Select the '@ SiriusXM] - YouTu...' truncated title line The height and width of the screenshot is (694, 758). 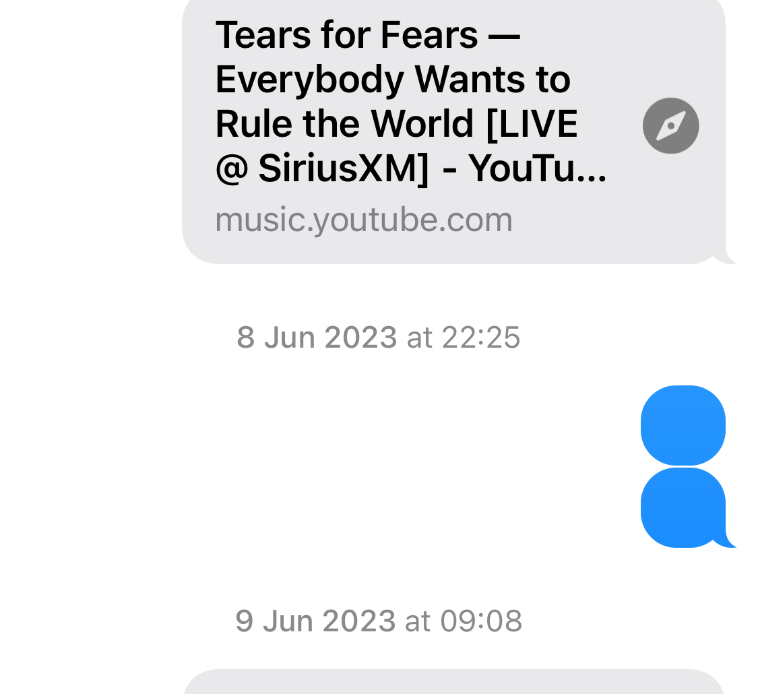(x=410, y=169)
